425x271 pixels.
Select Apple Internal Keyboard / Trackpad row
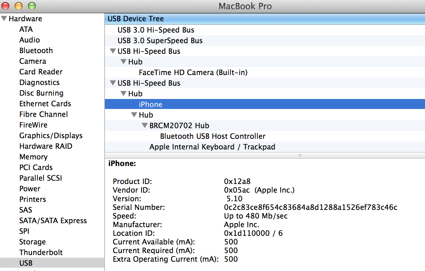tap(265, 147)
